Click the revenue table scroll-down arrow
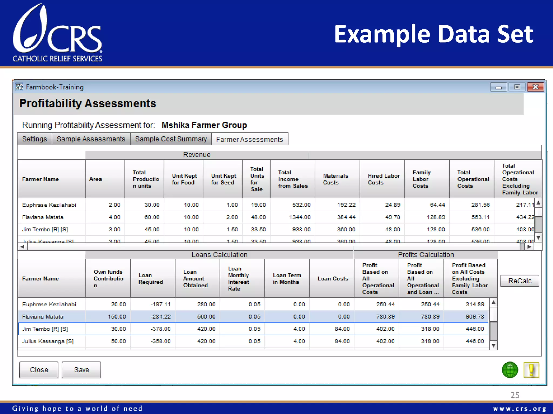 (x=538, y=237)
